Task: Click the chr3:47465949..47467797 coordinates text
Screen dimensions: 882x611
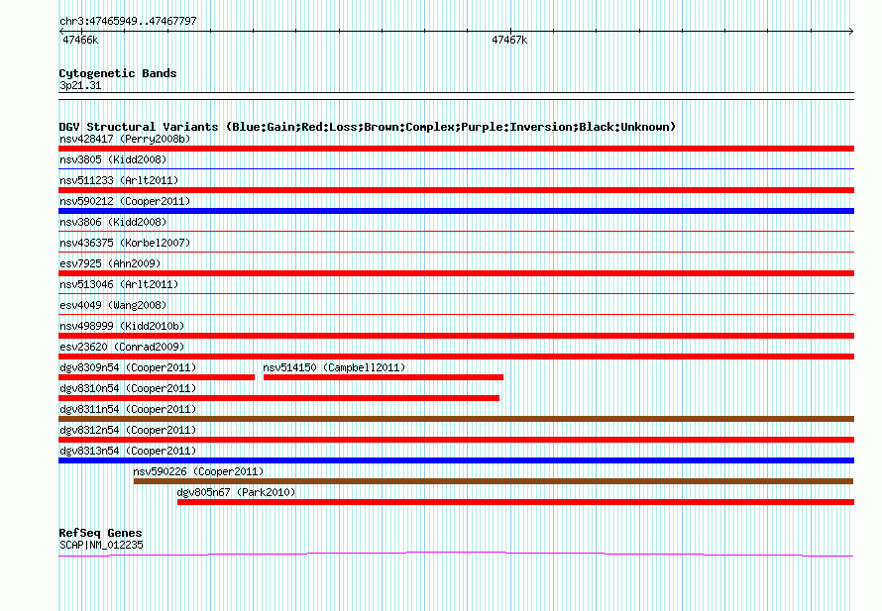Action: tap(128, 22)
